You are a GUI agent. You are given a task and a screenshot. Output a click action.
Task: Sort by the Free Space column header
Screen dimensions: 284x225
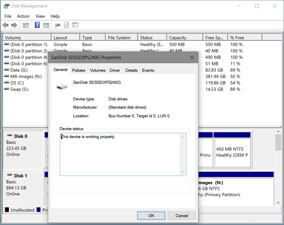pos(215,37)
